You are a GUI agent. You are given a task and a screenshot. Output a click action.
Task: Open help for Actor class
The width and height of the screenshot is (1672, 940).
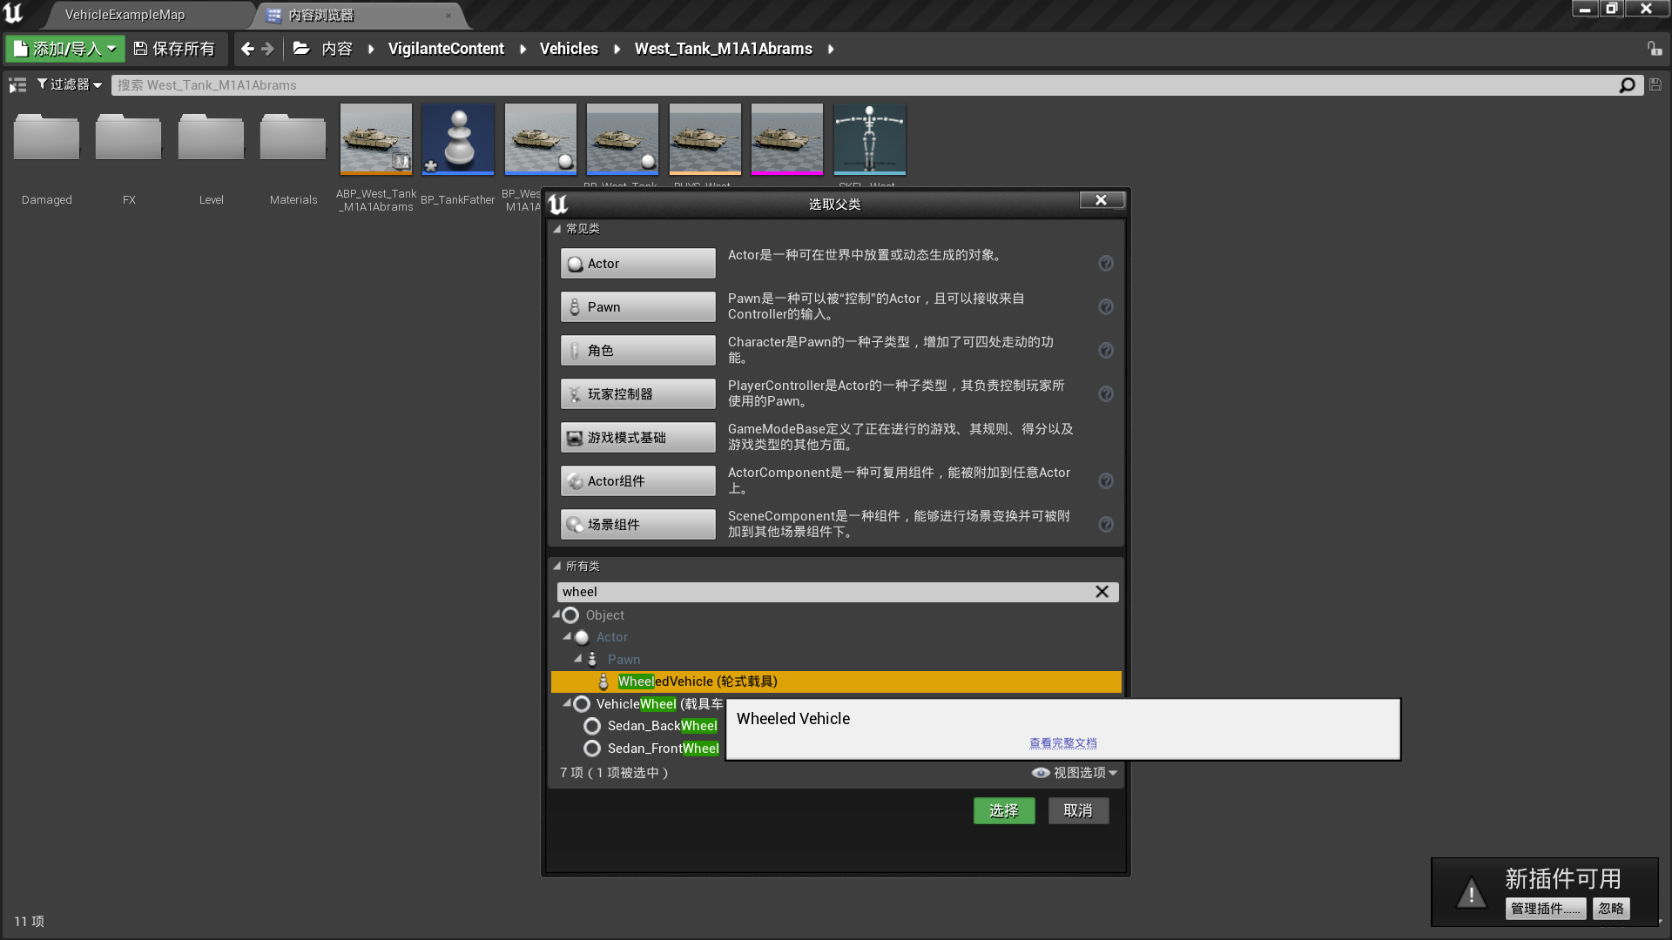[x=1106, y=263]
